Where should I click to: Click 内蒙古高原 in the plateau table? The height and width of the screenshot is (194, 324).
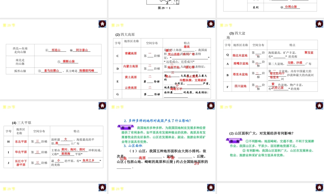point(131,66)
